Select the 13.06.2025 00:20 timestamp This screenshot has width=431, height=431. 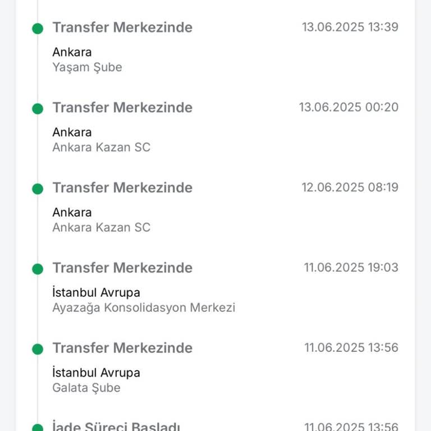click(349, 107)
